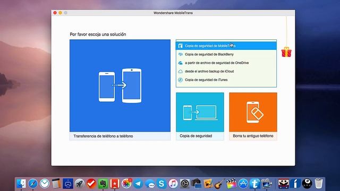Image resolution: width=340 pixels, height=191 pixels.
Task: Launch Telegram from the dock
Action: pyautogui.click(x=138, y=184)
